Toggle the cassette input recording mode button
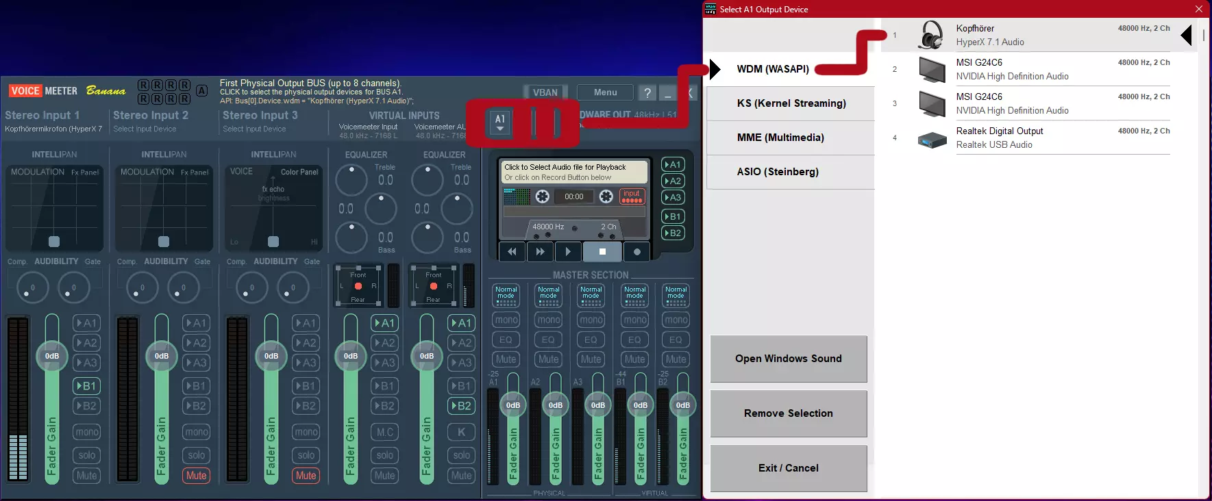1212x501 pixels. 632,196
